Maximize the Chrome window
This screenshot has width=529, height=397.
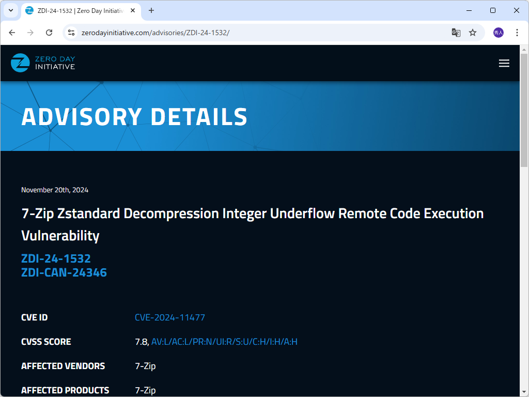pyautogui.click(x=492, y=10)
